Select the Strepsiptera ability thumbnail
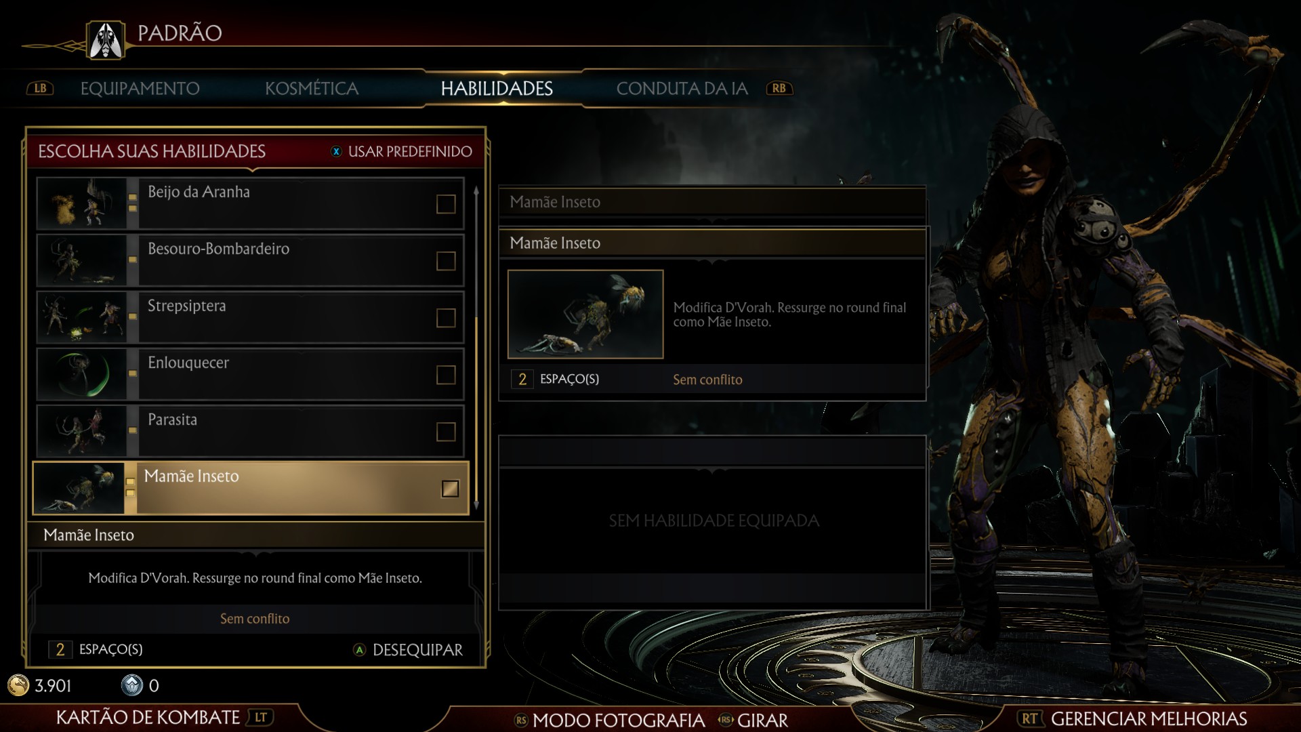This screenshot has height=732, width=1301. point(82,317)
